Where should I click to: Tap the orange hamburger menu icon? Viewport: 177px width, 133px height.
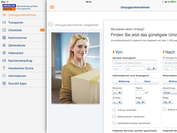tap(52, 7)
